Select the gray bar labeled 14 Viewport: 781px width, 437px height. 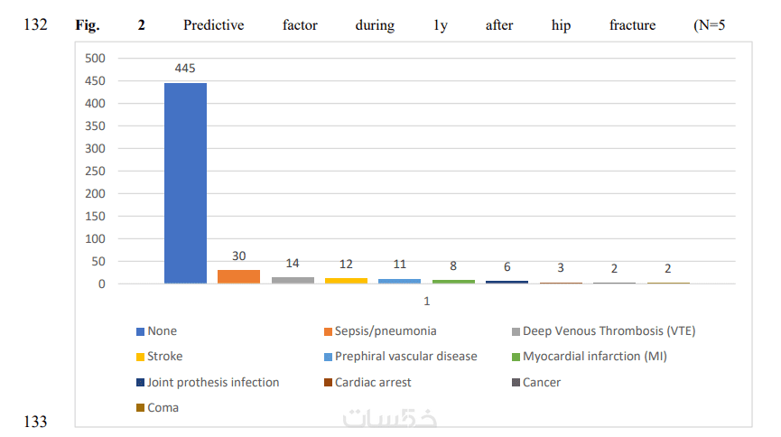(293, 281)
